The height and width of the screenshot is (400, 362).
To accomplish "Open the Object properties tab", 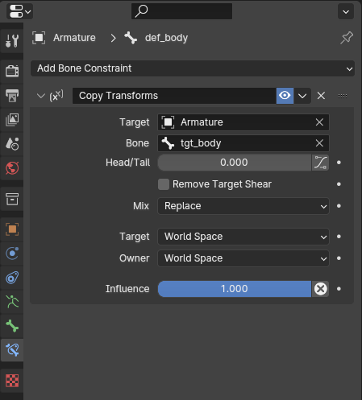I will tap(12, 229).
